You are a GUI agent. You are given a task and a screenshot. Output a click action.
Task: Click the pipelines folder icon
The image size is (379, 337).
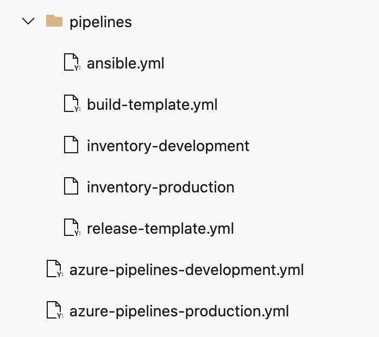[54, 22]
